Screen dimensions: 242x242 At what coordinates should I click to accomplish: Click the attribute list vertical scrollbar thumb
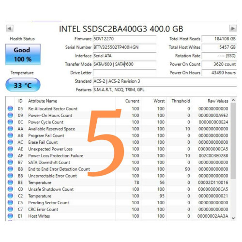[233, 141]
